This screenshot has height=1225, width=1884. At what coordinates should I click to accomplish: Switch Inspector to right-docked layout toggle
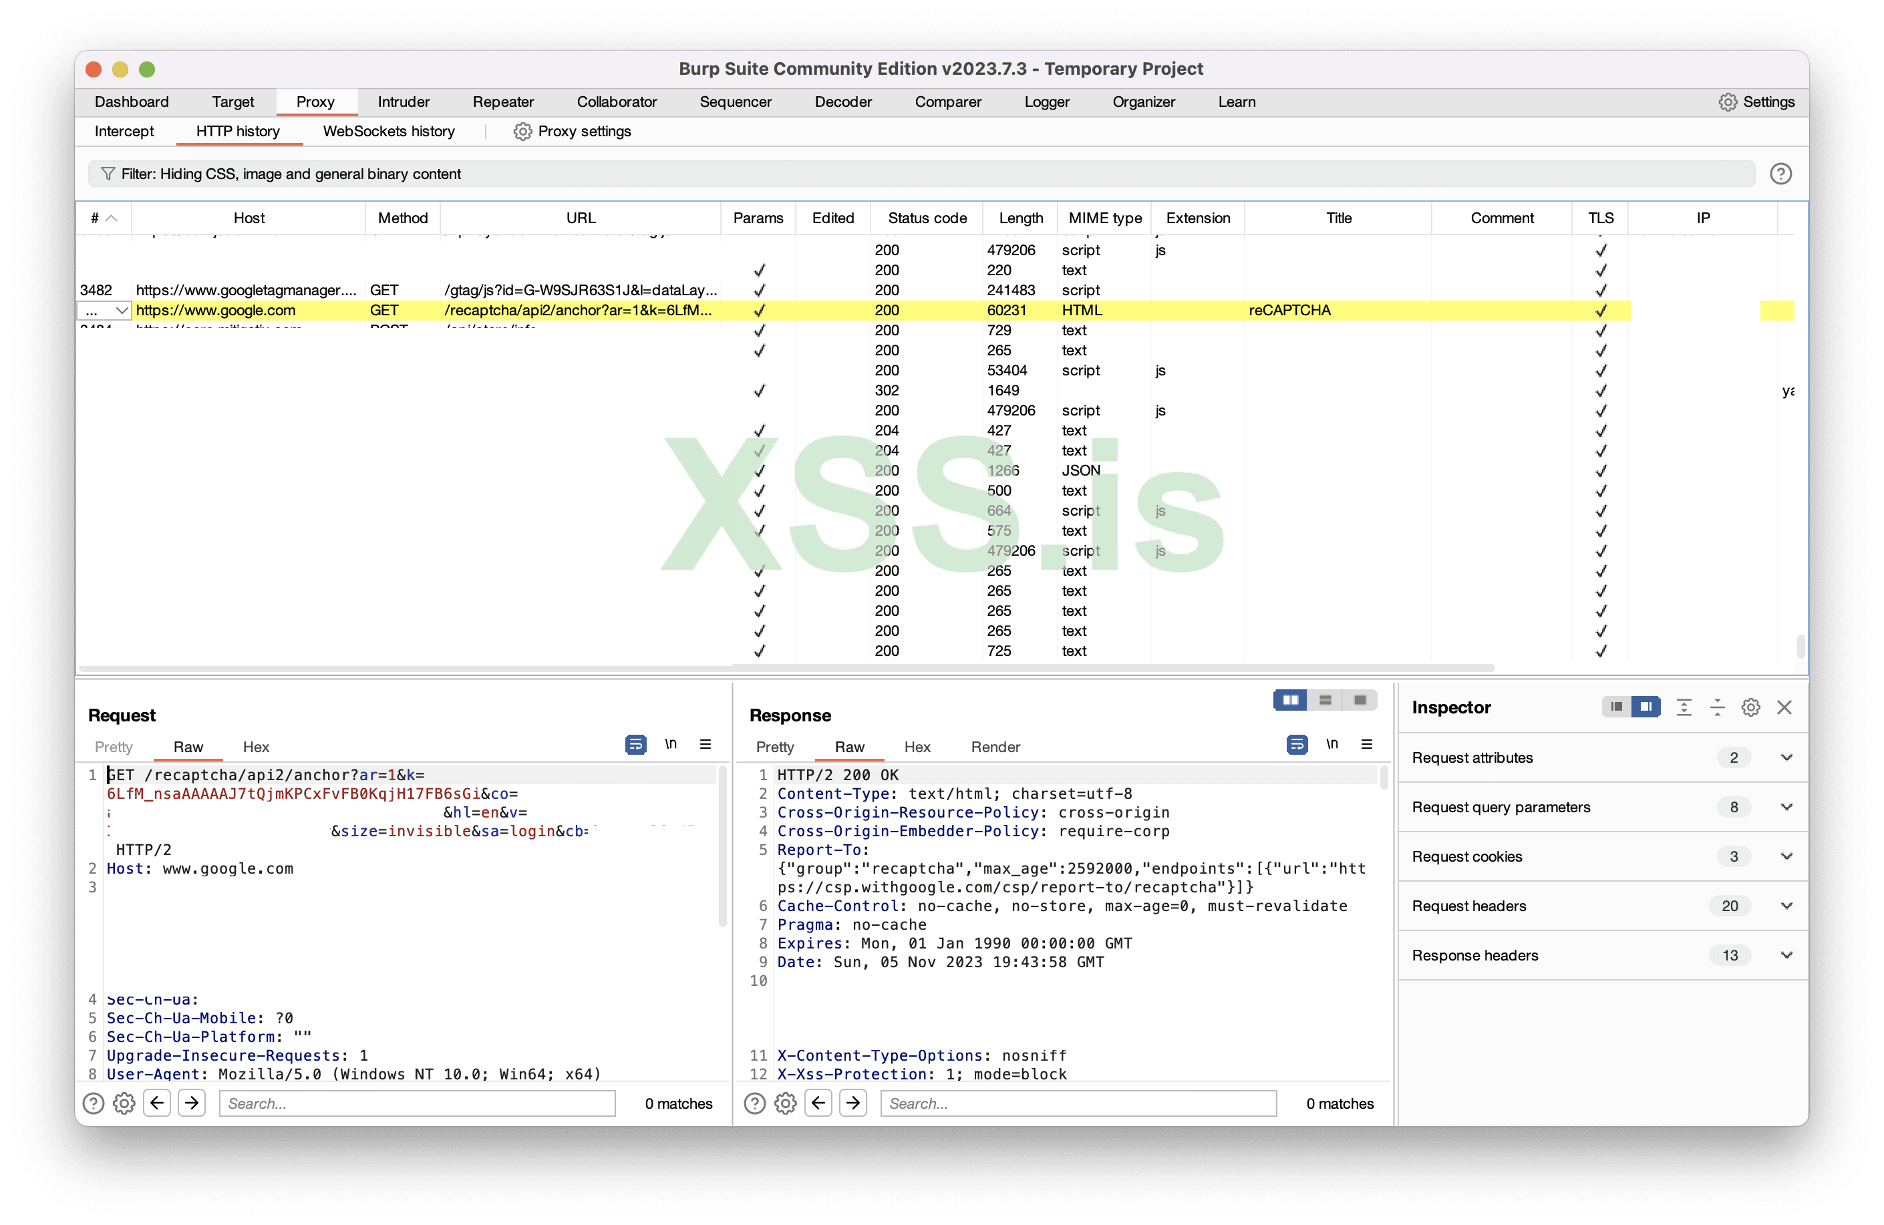pos(1645,707)
